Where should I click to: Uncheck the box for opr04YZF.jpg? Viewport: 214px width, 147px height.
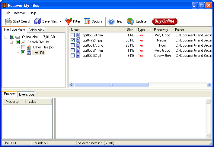pyautogui.click(x=73, y=40)
